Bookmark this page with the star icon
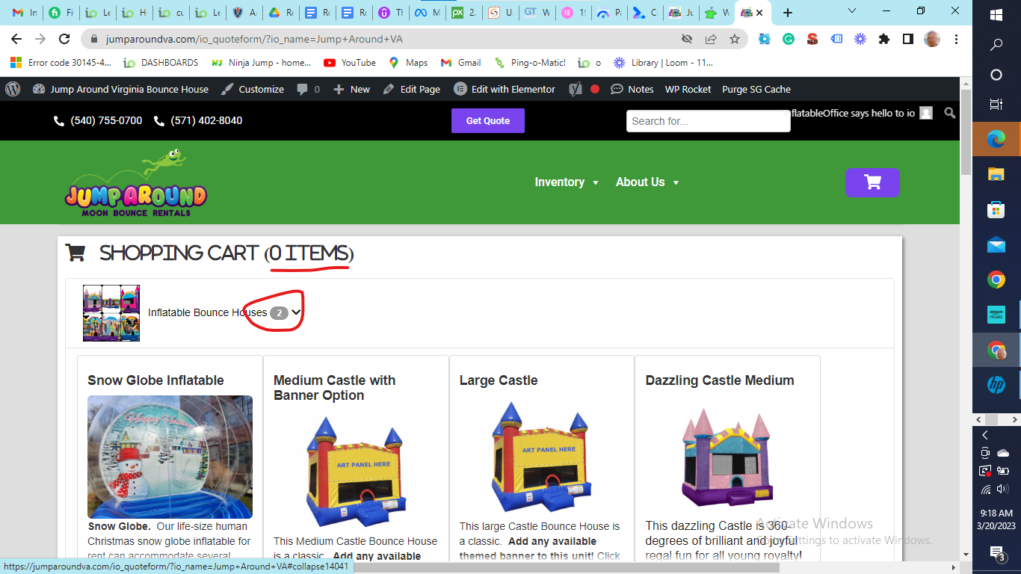Image resolution: width=1021 pixels, height=574 pixels. pyautogui.click(x=735, y=39)
